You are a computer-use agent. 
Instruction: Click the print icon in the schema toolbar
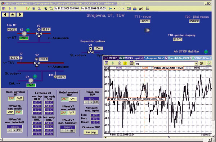tap(135, 9)
